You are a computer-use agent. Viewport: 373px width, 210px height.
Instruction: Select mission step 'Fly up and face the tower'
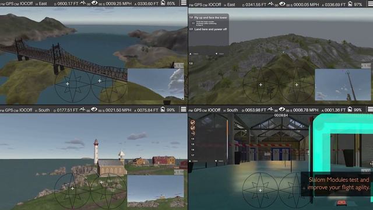click(x=210, y=17)
